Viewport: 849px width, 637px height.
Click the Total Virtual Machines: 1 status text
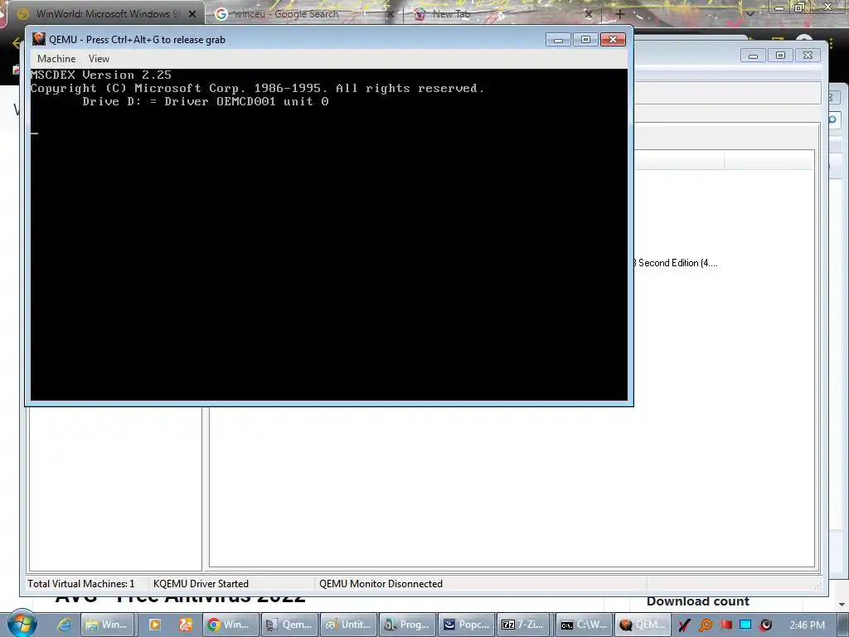[81, 583]
